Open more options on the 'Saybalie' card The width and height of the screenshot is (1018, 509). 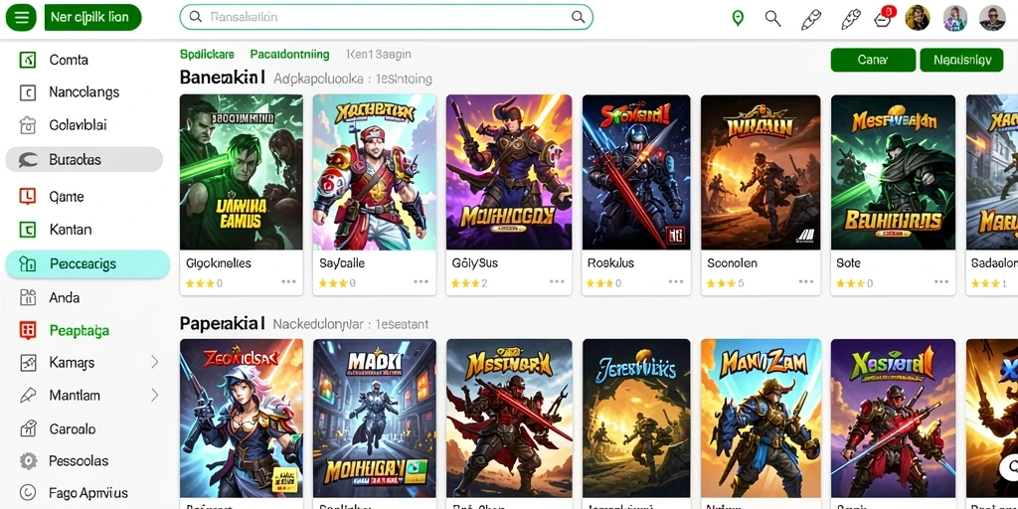[422, 281]
